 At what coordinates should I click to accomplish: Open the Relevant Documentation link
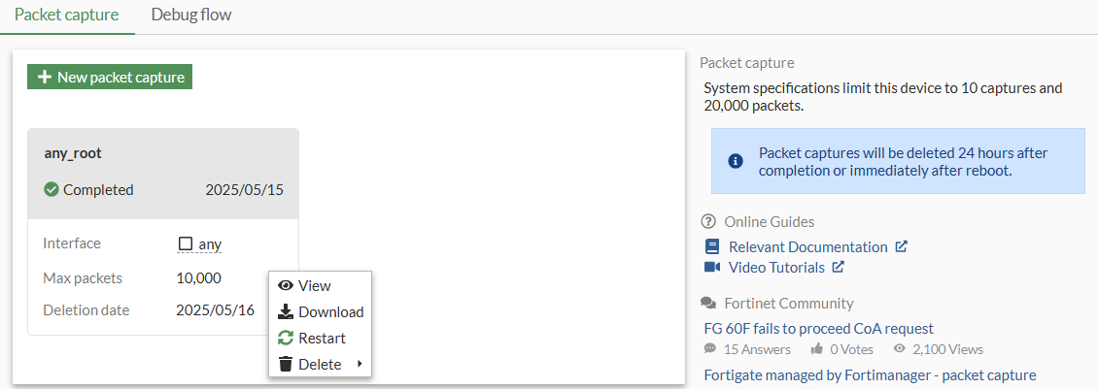807,246
